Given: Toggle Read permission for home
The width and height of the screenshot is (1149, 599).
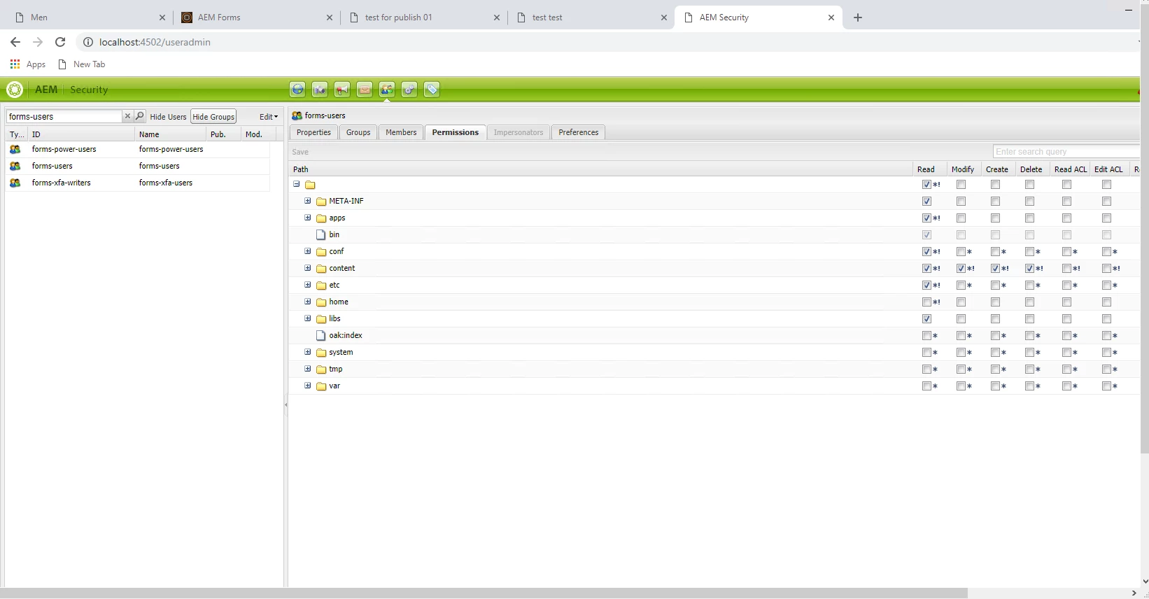Looking at the screenshot, I should 926,302.
